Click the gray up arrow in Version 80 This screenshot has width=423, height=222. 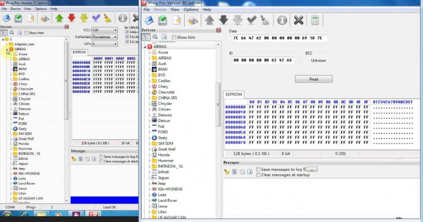210,20
